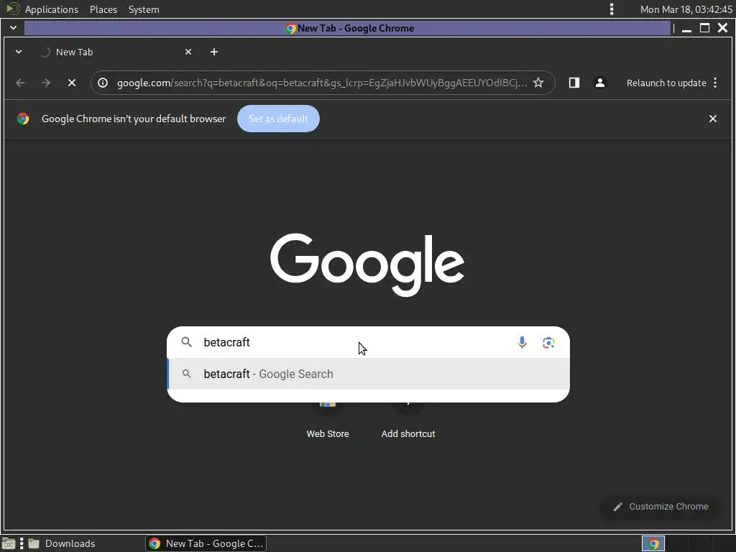736x552 pixels.
Task: Open the window menu chevron in title bar
Action: [13, 28]
